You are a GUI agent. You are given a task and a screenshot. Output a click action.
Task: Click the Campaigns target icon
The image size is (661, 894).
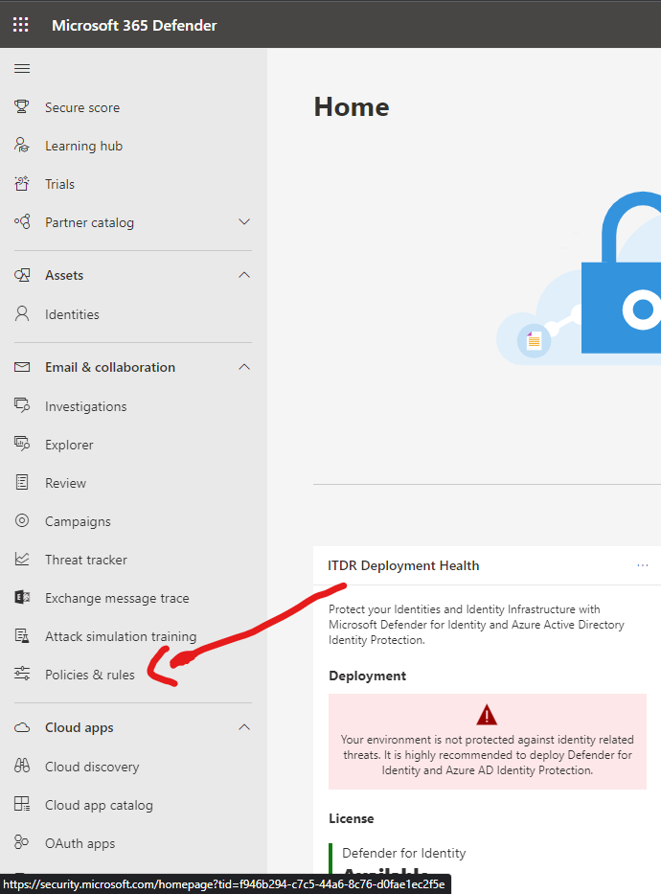(x=22, y=520)
